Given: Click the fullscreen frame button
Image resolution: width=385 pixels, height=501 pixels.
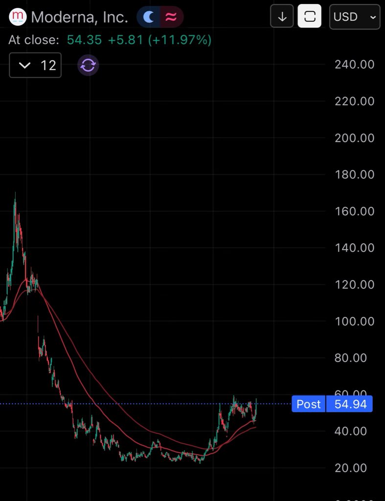Looking at the screenshot, I should (309, 16).
